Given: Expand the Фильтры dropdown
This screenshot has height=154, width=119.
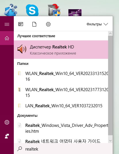Looking at the screenshot, I should [97, 24].
